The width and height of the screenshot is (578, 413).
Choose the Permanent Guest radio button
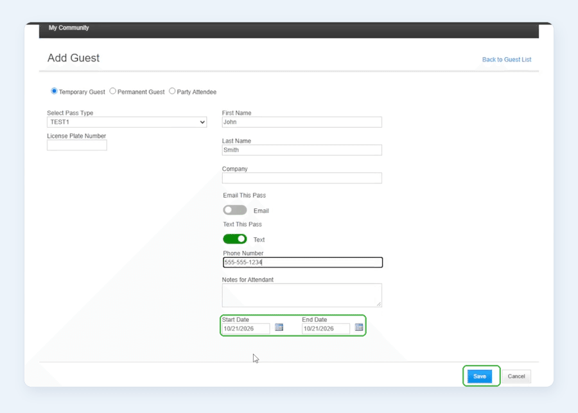pyautogui.click(x=113, y=91)
